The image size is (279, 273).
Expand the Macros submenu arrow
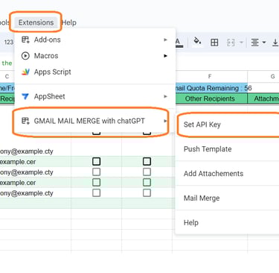[165, 56]
